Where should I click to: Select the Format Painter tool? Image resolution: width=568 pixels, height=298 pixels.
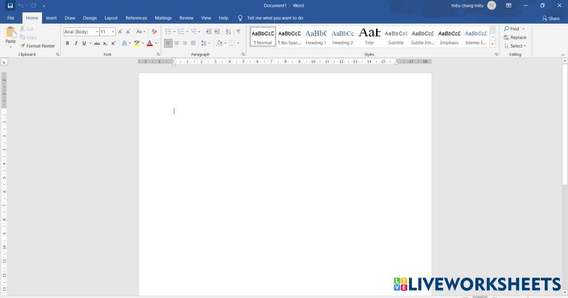(x=37, y=46)
